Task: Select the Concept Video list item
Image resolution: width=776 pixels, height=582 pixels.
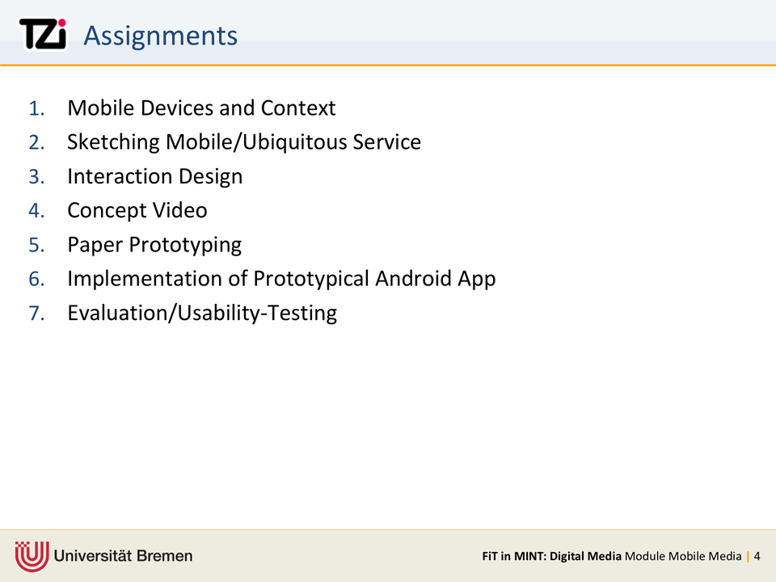Action: [x=137, y=210]
